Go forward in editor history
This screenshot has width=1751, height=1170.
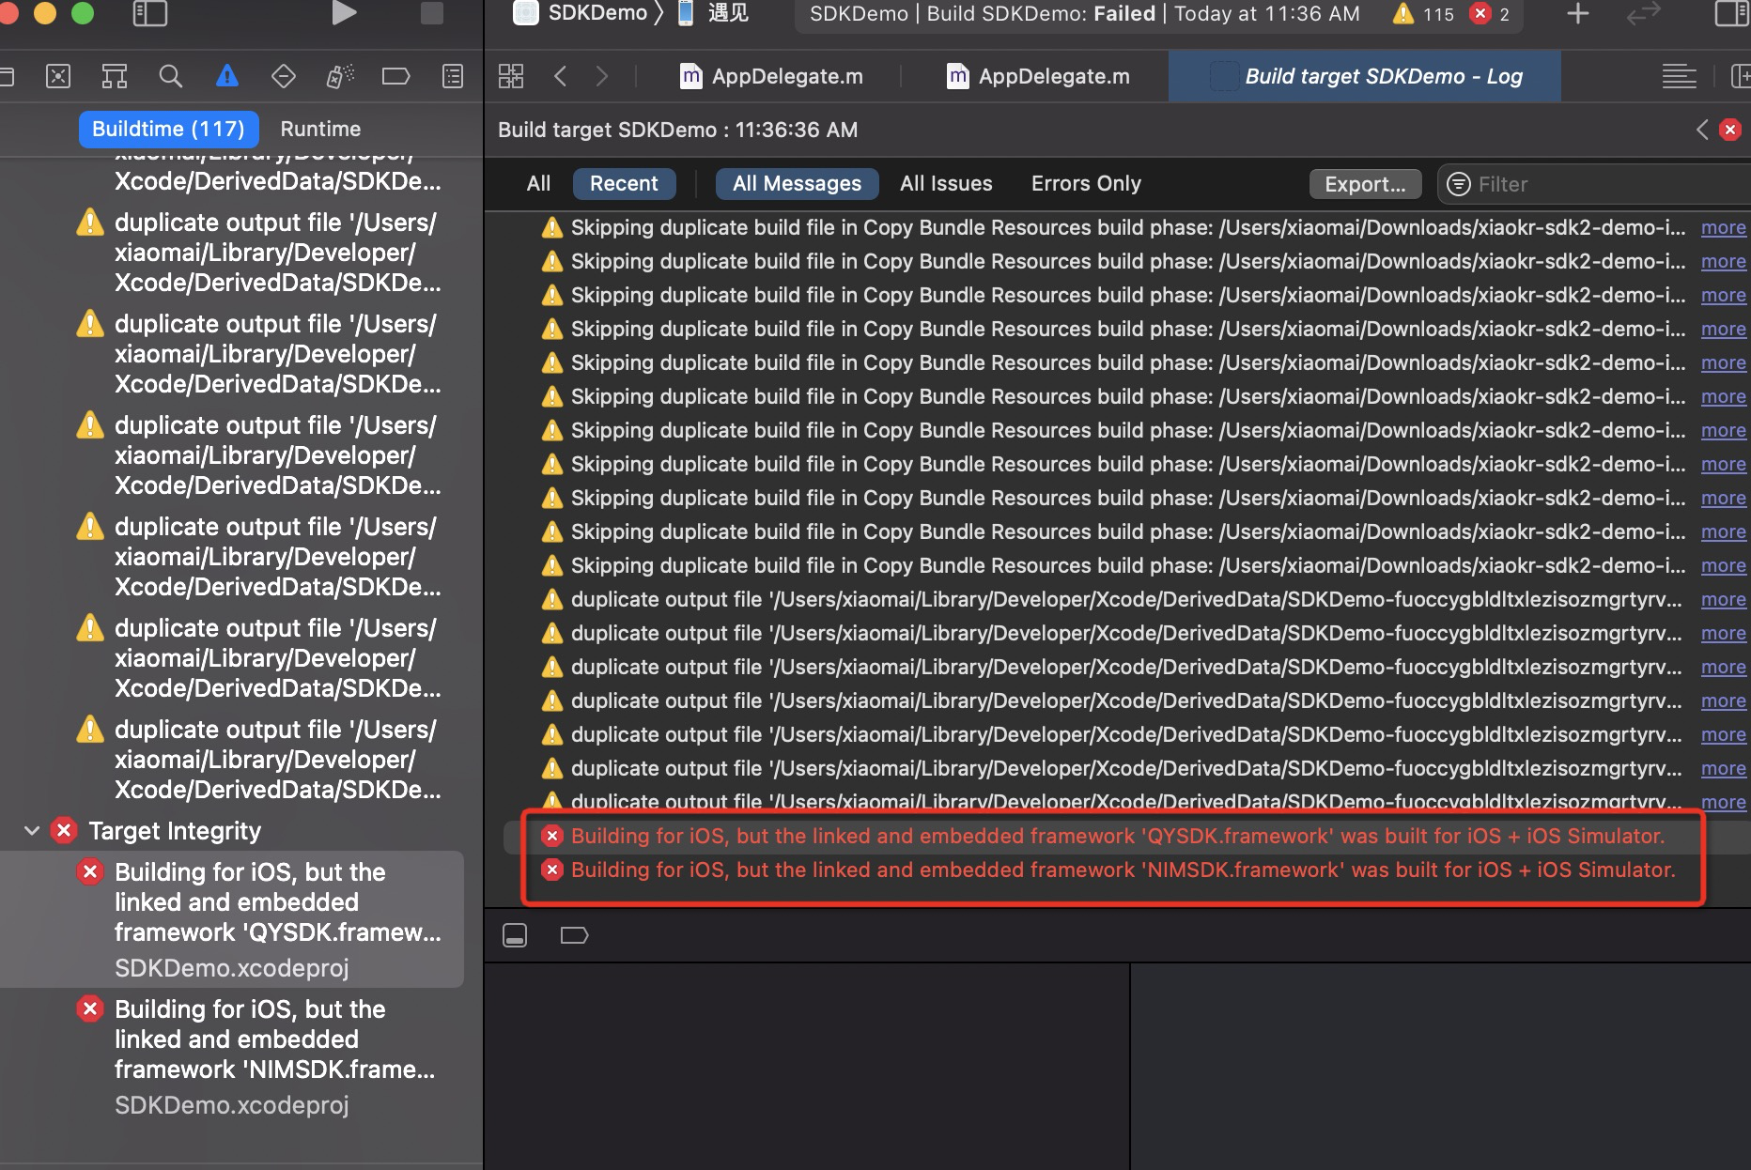(602, 76)
